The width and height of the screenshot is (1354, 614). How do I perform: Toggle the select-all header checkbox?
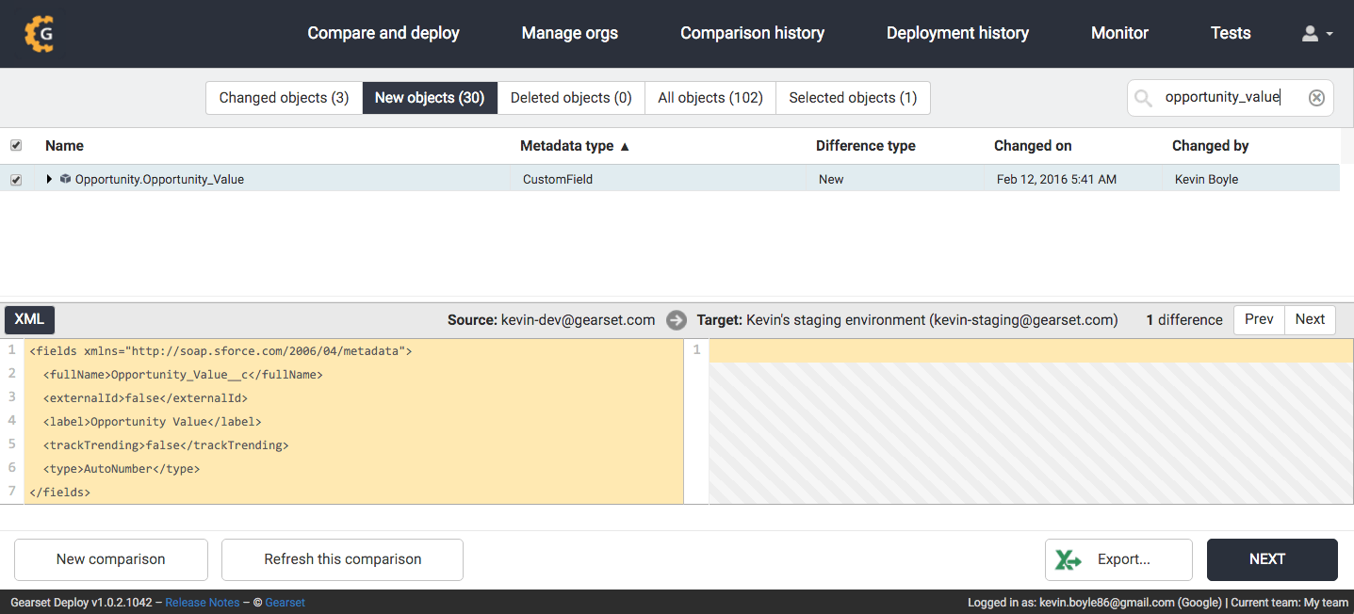16,146
